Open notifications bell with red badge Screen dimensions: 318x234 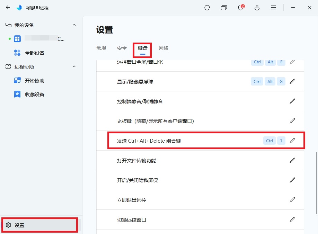tap(241, 7)
